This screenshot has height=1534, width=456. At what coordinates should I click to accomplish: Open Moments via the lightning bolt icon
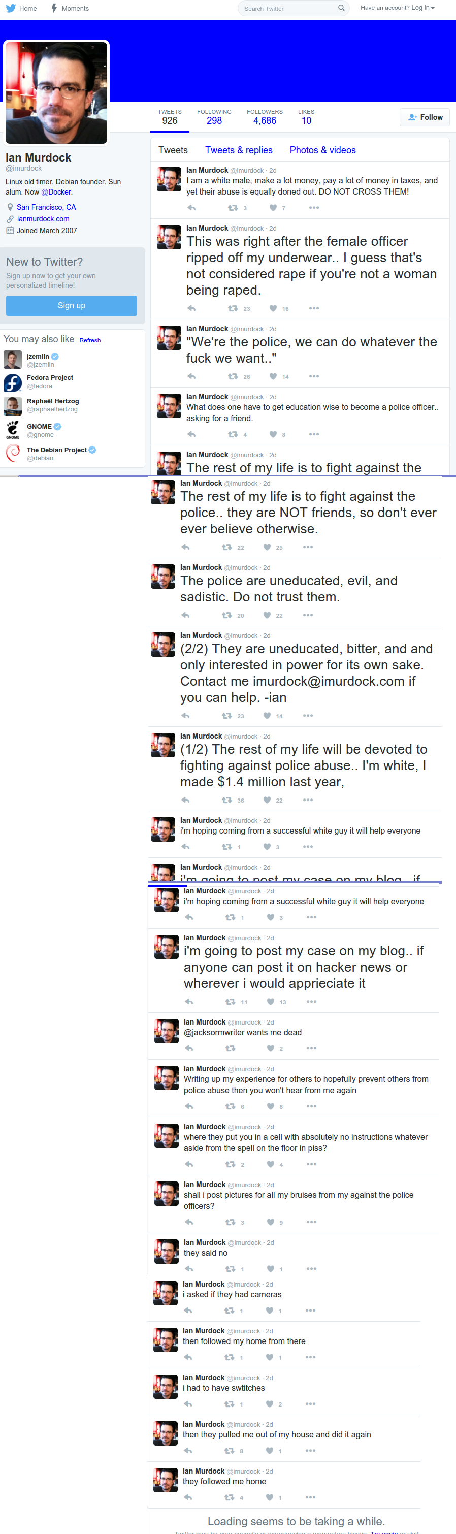(x=54, y=8)
